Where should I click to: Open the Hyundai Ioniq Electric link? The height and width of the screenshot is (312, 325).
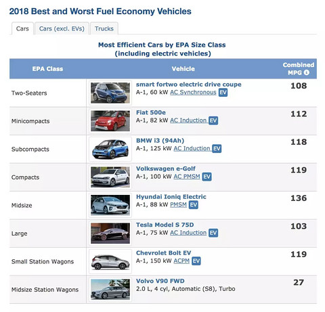coord(171,197)
